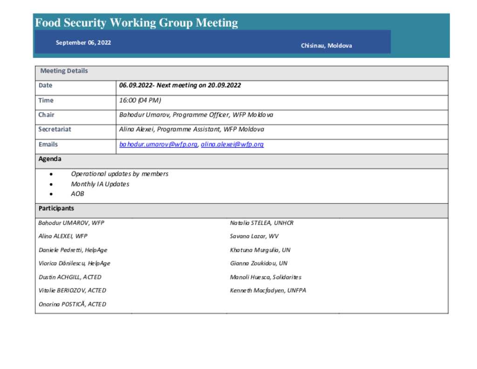The height and width of the screenshot is (369, 477).
Task: Select participant 'Alina ALEXEI, WFP'
Action: tap(63, 236)
